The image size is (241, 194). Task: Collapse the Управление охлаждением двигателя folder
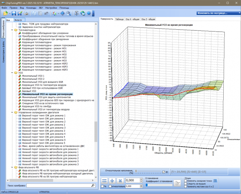pyautogui.click(x=12, y=113)
